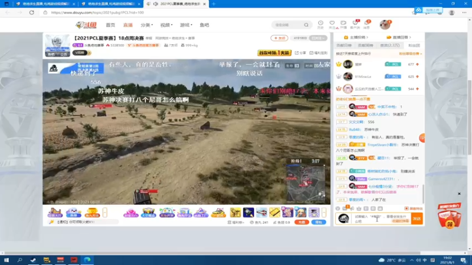The height and width of the screenshot is (265, 472).
Task: Click the share 分享 link
Action: pos(300,53)
